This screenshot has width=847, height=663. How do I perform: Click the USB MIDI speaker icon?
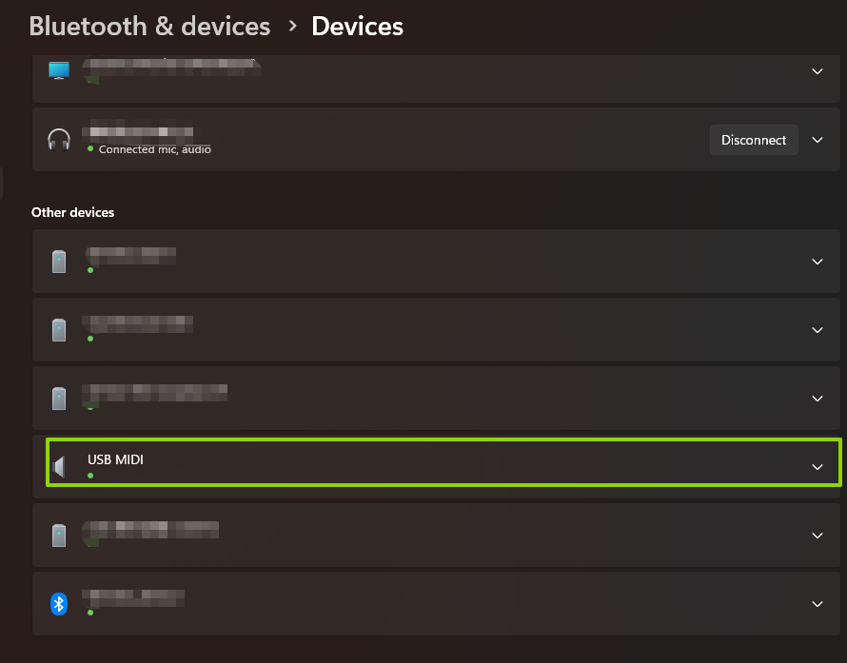pos(60,466)
